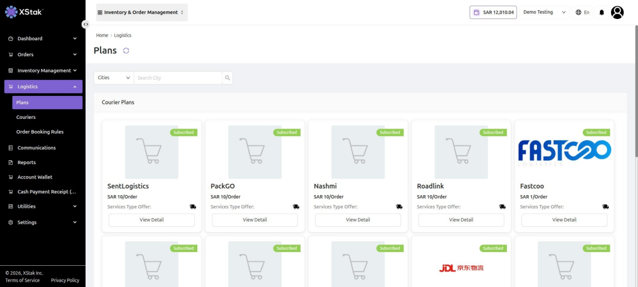Open the Cities filter dropdown

[114, 77]
